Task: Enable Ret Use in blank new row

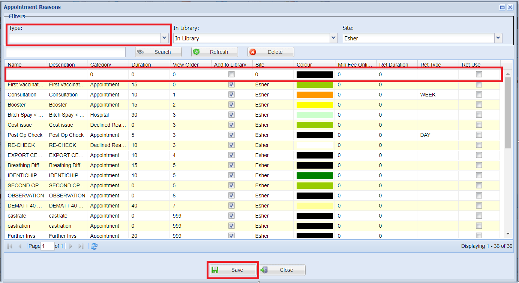Action: pyautogui.click(x=479, y=74)
